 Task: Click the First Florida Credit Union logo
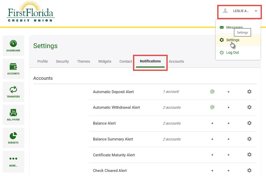pos(31,12)
